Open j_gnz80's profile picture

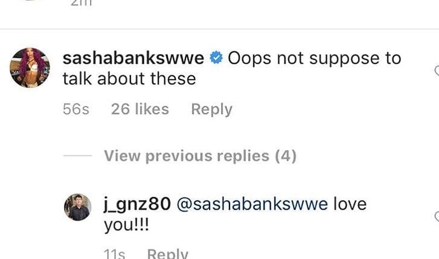[x=78, y=207]
